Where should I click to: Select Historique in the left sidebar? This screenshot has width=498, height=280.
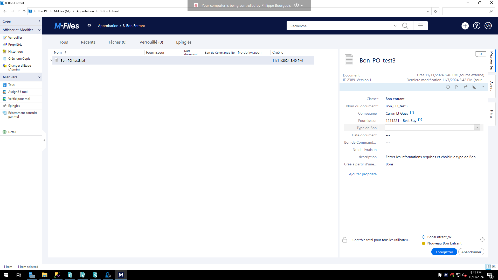15,52
